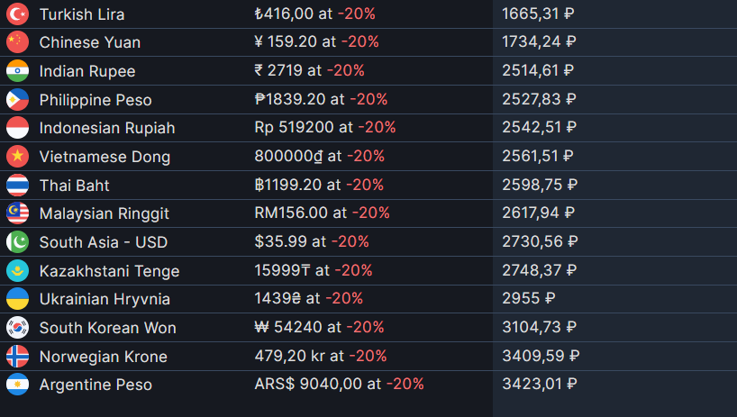737x417 pixels.
Task: Select the Kazakhstan flag icon
Action: (17, 270)
